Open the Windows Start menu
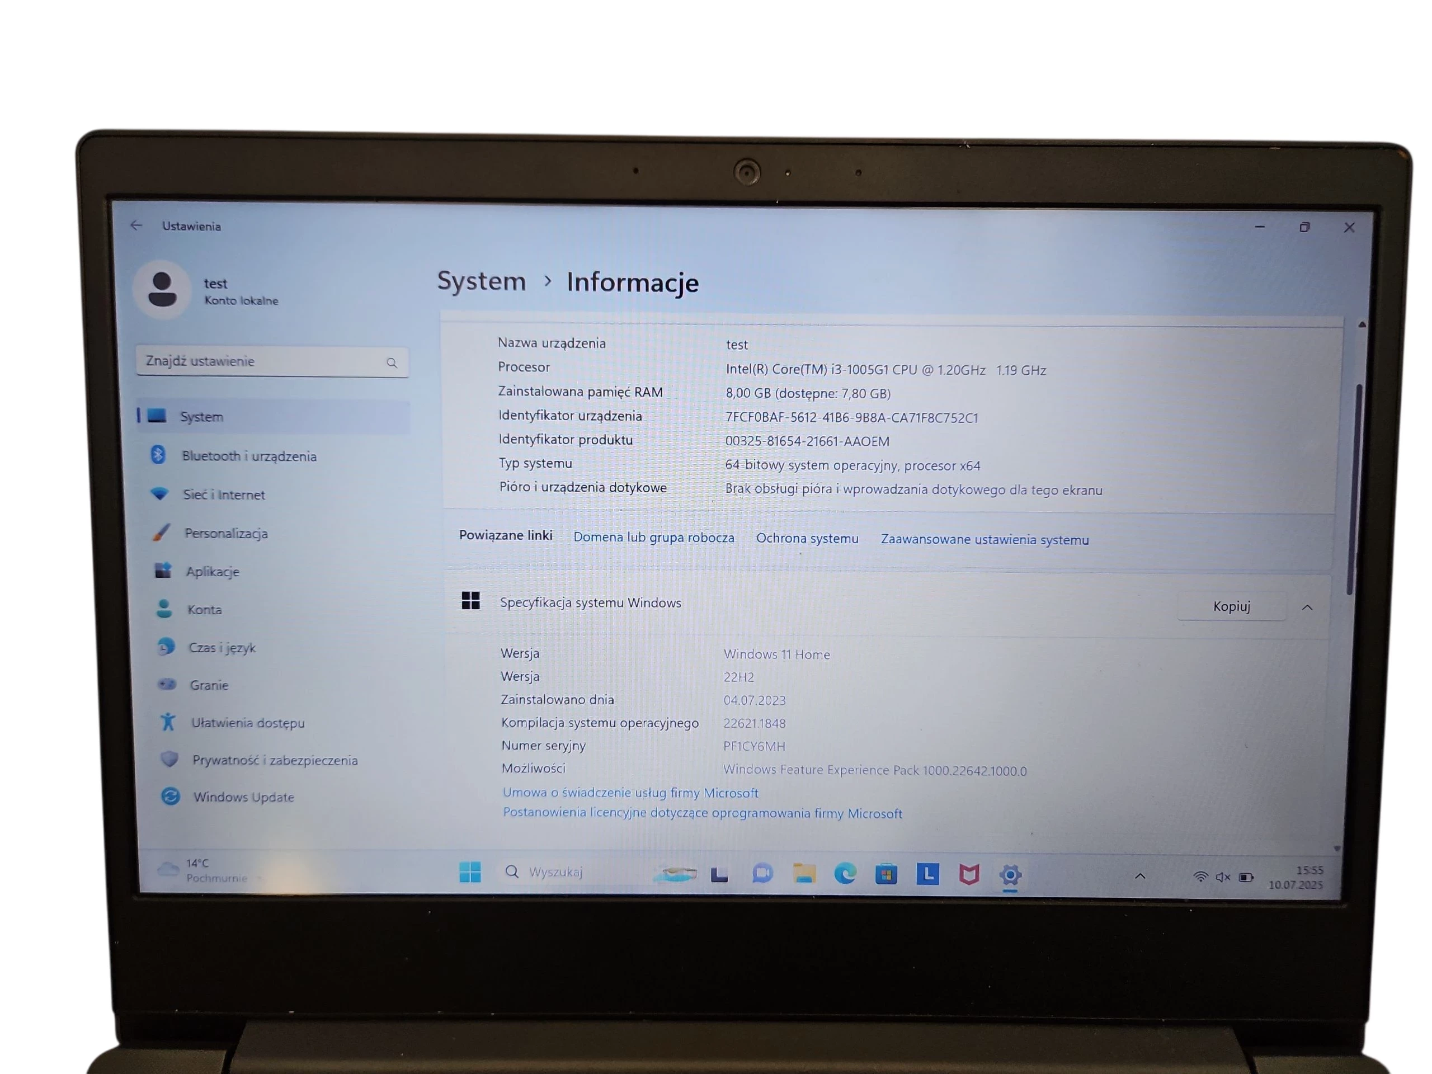The height and width of the screenshot is (1074, 1432). click(x=470, y=872)
